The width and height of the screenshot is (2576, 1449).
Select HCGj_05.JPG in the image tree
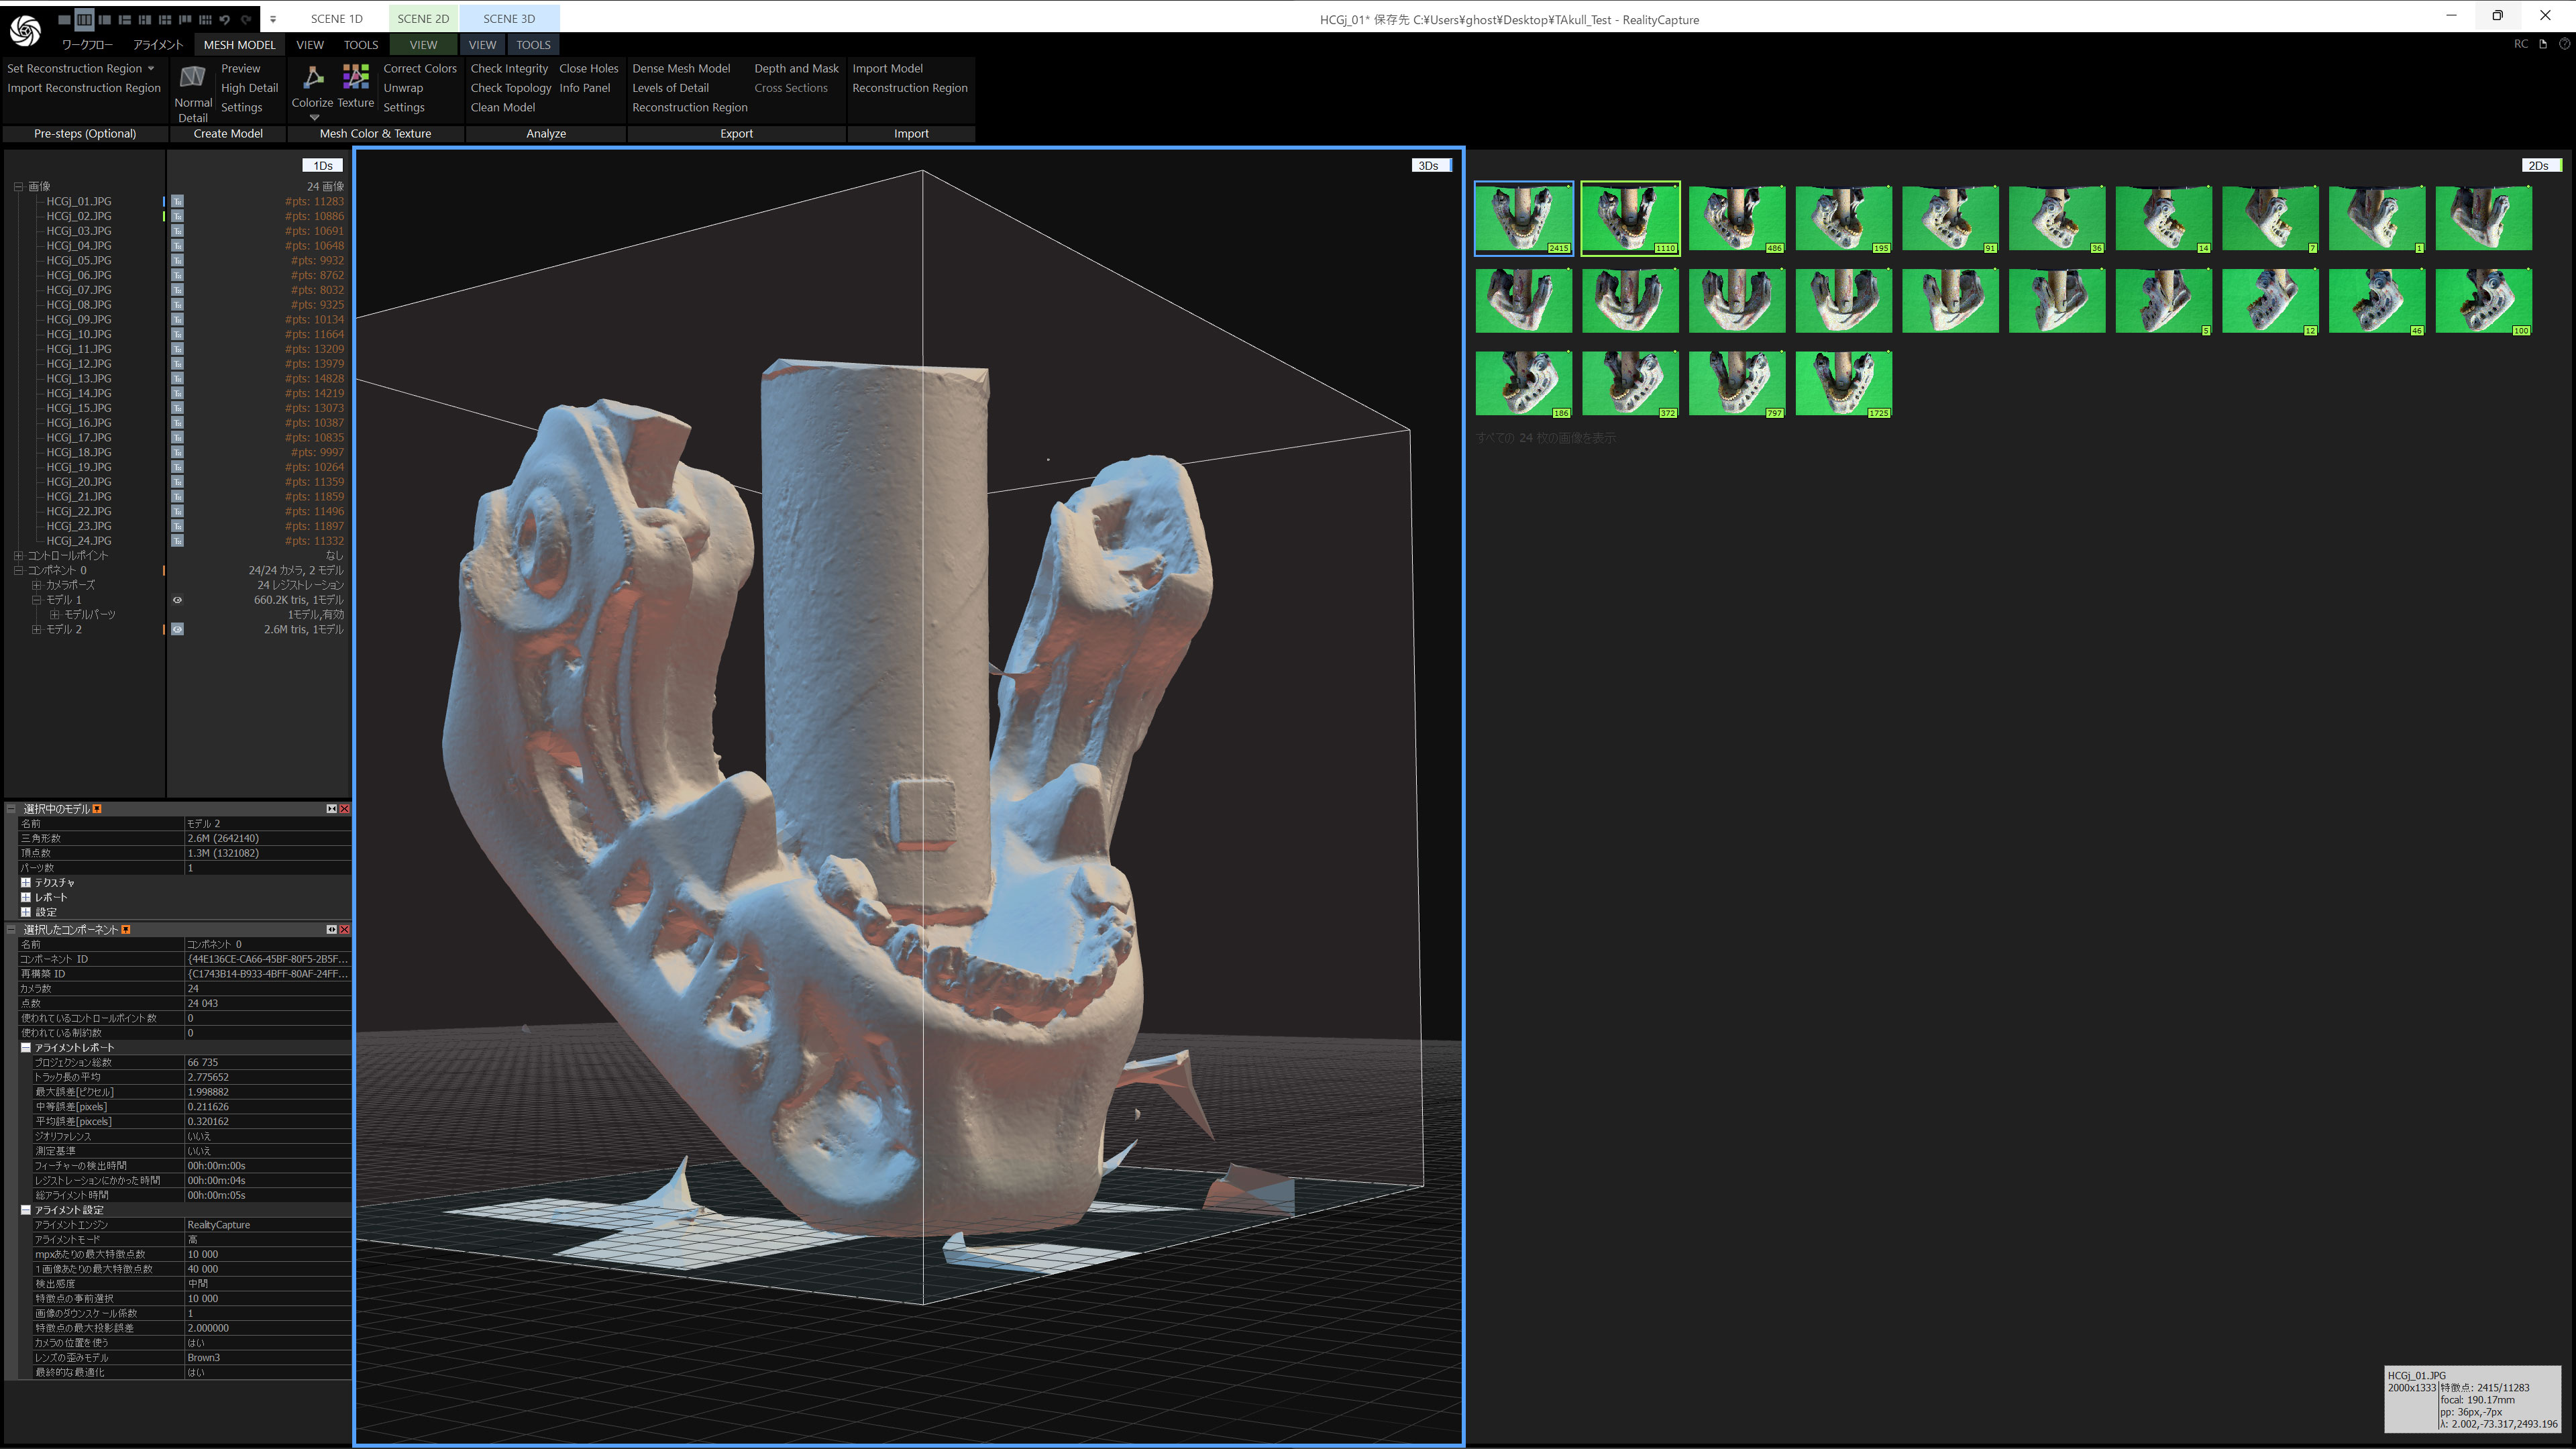79,260
